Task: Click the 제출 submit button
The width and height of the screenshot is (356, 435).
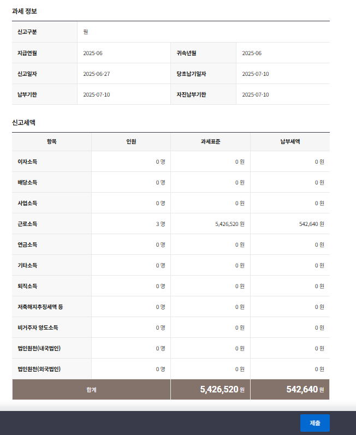Action: pos(315,423)
